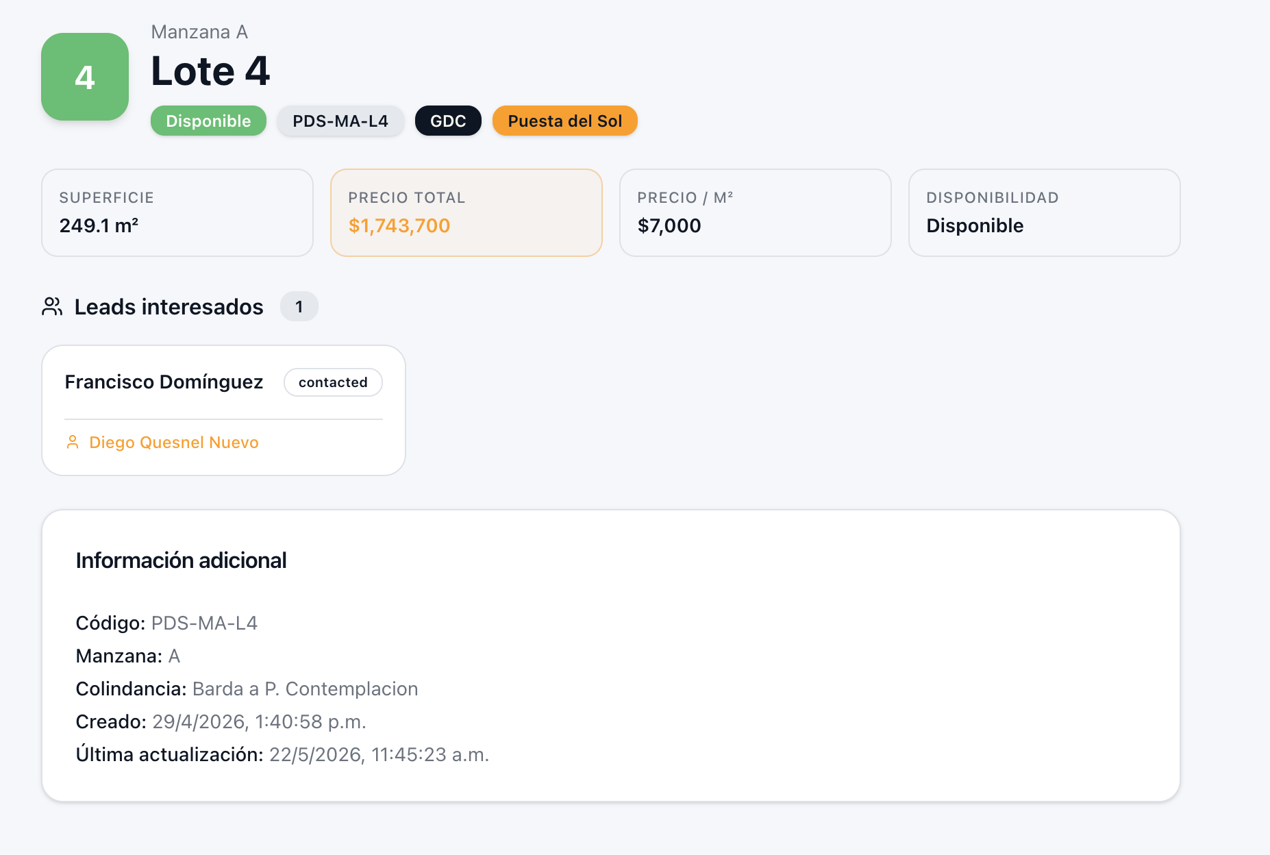The width and height of the screenshot is (1270, 855).
Task: Click the Leads interesados people icon
Action: tap(52, 306)
